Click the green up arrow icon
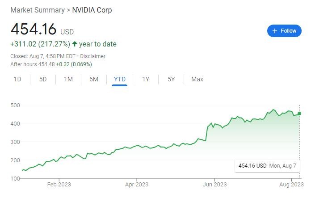The image size is (311, 198). [x=75, y=44]
